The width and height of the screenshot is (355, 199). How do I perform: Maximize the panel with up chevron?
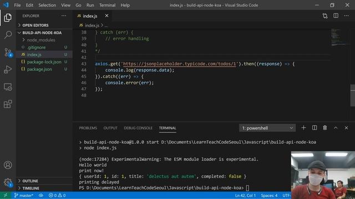click(x=336, y=128)
